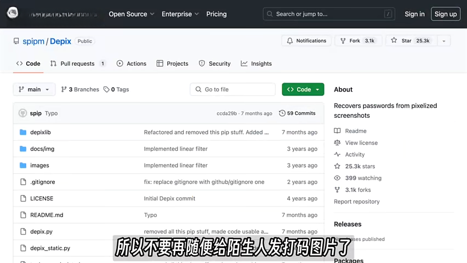View the 59 Commits history
Image resolution: width=467 pixels, height=263 pixels.
point(297,113)
